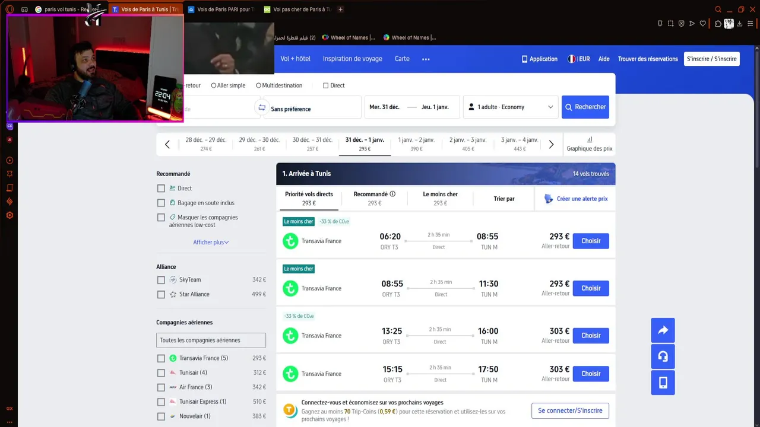The width and height of the screenshot is (760, 427).
Task: Click Se connecter/S'inscrire in the Trip-Coins banner
Action: [570, 410]
